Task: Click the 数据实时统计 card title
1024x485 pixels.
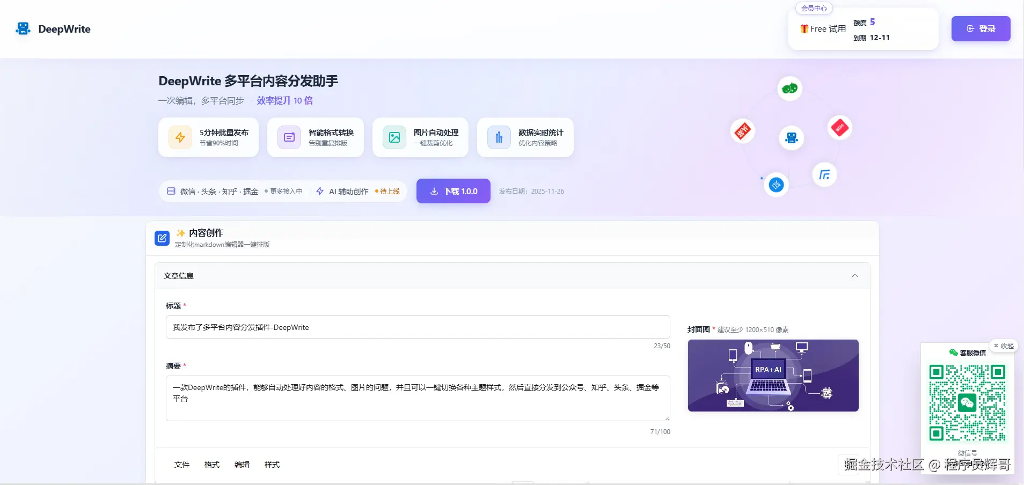Action: click(541, 133)
